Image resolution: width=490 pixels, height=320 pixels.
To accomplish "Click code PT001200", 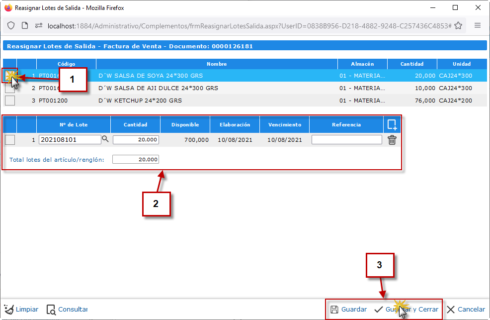I will (53, 101).
